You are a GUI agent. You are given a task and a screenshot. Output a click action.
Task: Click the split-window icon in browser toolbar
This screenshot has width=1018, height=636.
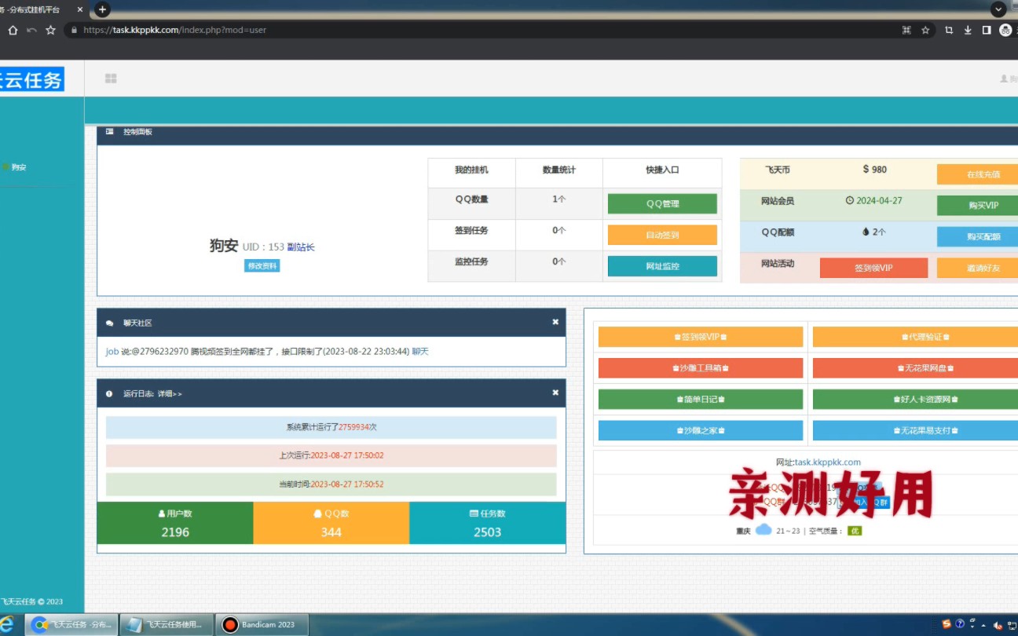coord(987,30)
